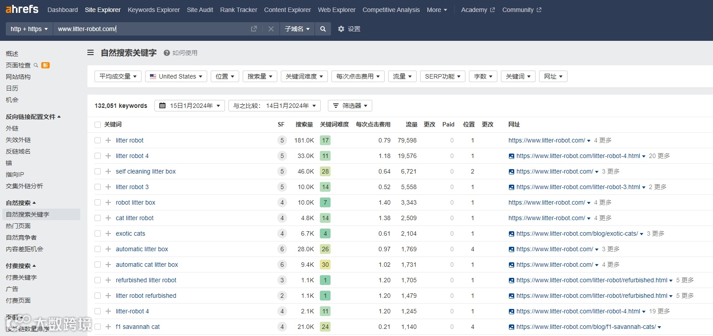Check the box for litter robot 3
The image size is (713, 336).
(x=98, y=187)
